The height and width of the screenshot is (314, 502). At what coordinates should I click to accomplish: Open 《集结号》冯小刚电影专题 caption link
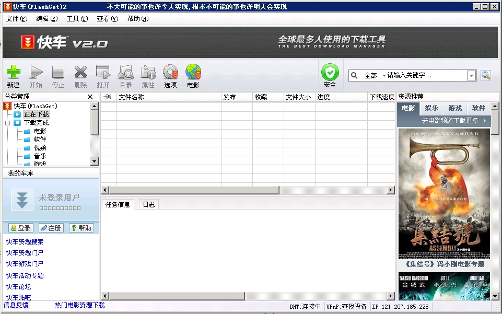pyautogui.click(x=445, y=264)
